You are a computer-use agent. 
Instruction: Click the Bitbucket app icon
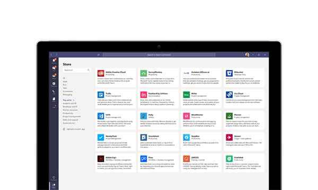point(229,73)
